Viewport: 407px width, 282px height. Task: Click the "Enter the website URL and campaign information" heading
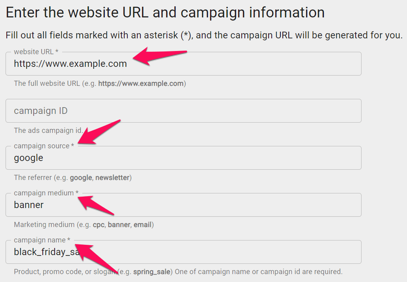[x=165, y=13]
